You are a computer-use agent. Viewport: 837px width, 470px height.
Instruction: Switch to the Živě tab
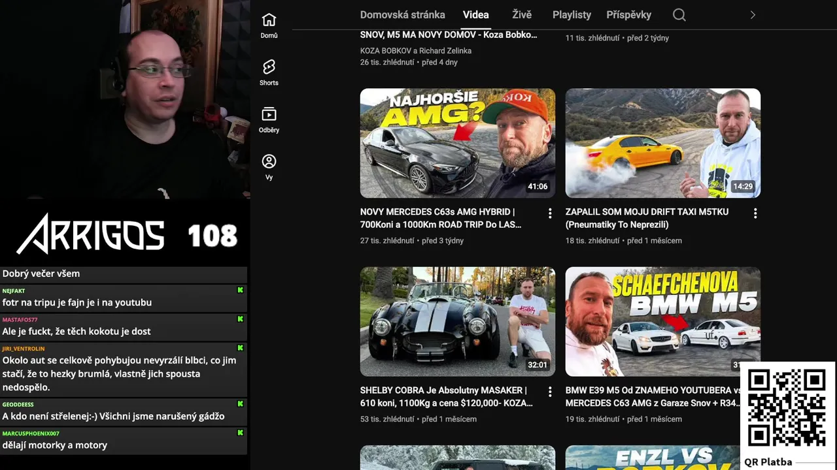point(522,15)
